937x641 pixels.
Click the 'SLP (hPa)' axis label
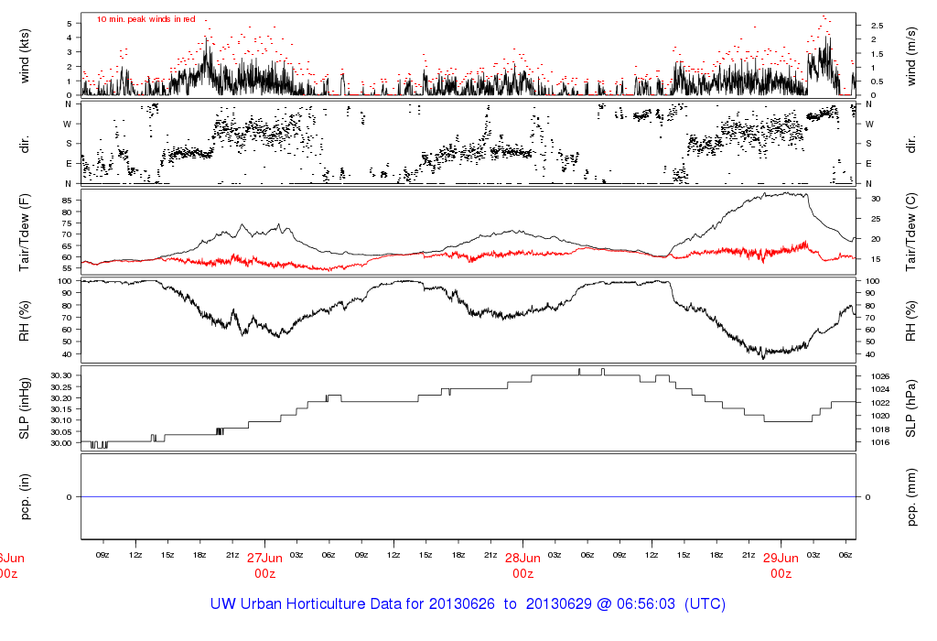click(911, 407)
